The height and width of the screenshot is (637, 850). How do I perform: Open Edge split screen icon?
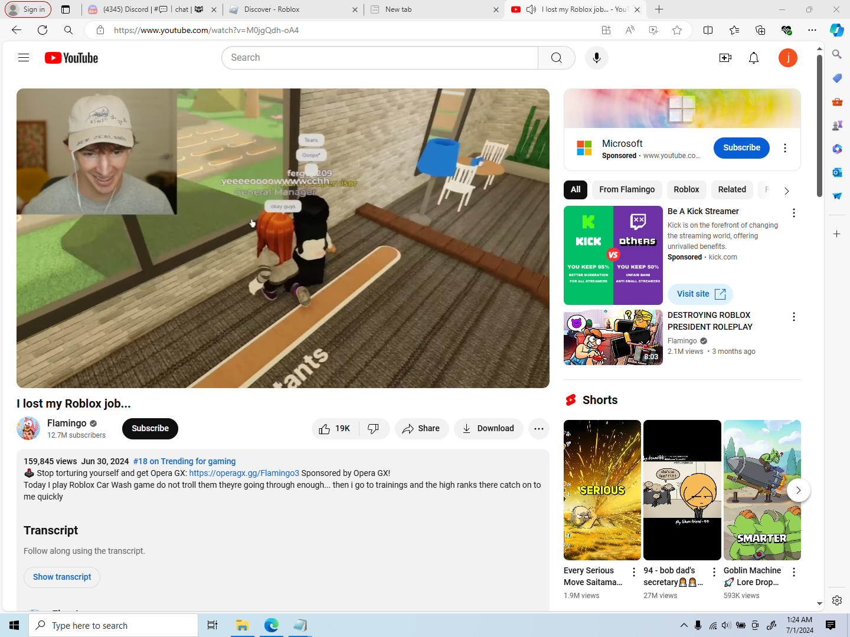point(708,30)
